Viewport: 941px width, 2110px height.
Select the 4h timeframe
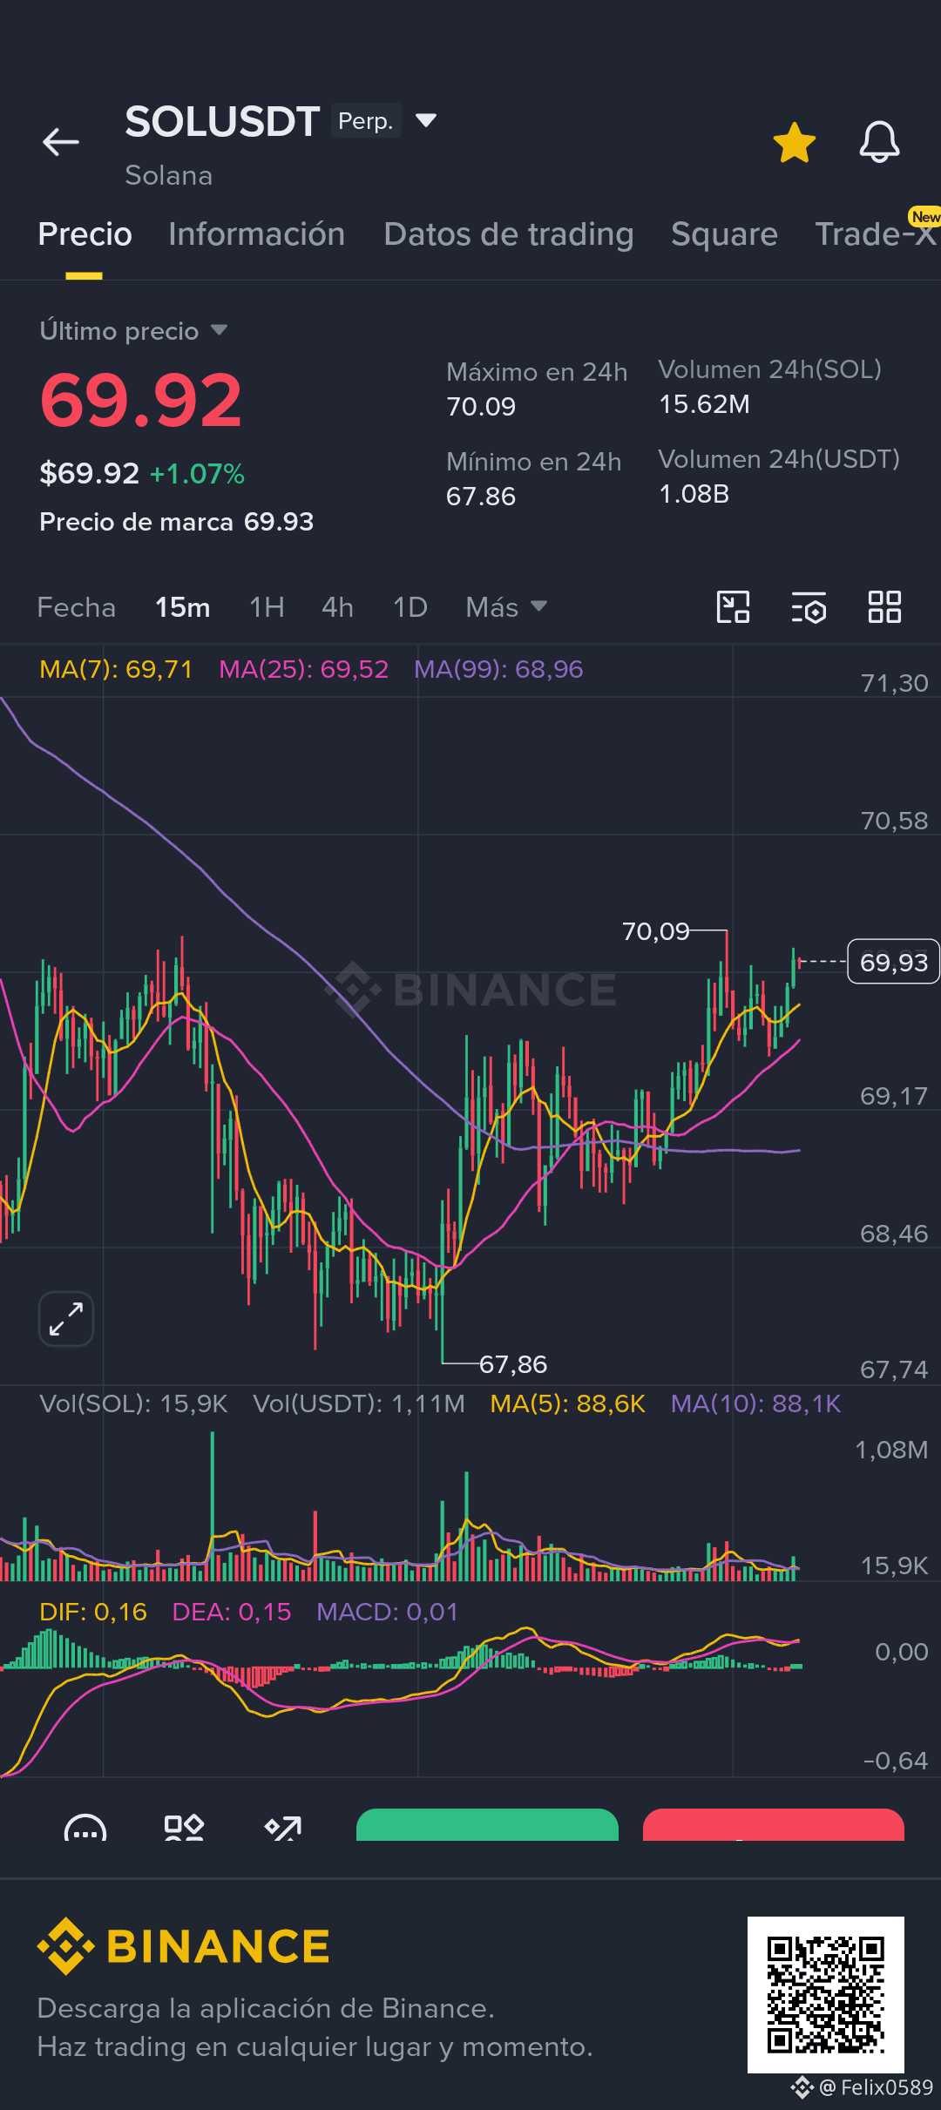[x=337, y=607]
